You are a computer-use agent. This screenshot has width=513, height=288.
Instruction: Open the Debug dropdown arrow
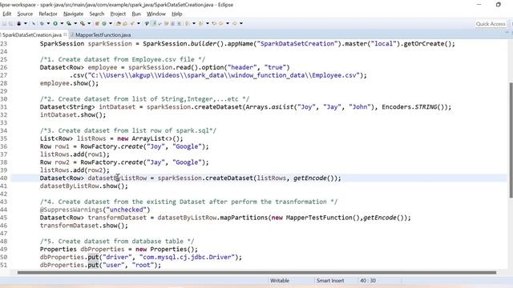click(48, 23)
